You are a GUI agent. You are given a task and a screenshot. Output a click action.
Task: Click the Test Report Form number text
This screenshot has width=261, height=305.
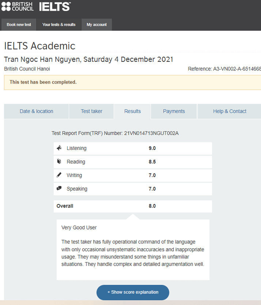(115, 133)
